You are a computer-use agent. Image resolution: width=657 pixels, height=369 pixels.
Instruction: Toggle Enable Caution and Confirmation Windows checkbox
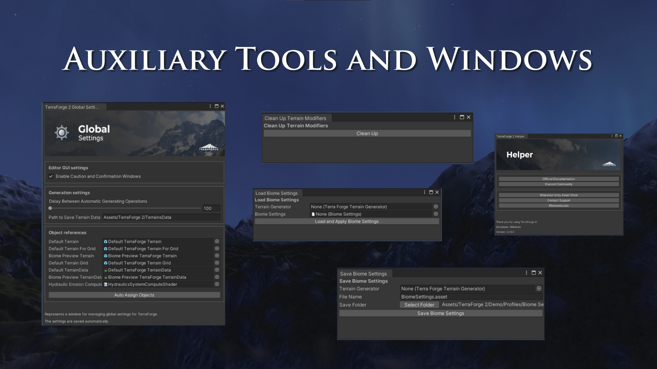pos(51,176)
